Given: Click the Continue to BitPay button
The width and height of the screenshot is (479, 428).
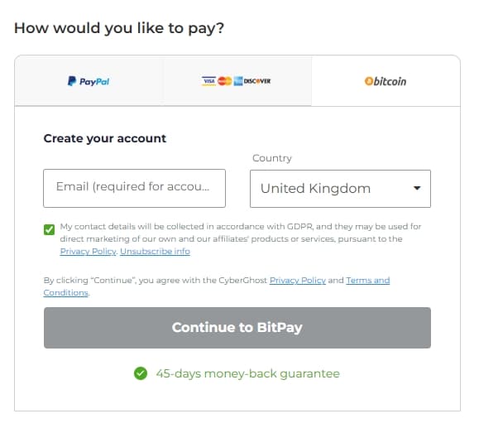Looking at the screenshot, I should pos(237,328).
